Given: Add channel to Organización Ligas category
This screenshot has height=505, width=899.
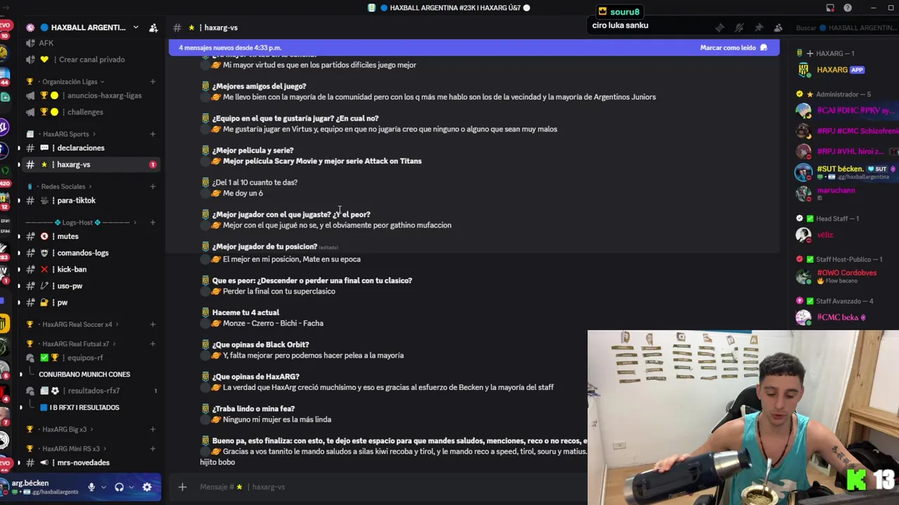Looking at the screenshot, I should pos(152,81).
